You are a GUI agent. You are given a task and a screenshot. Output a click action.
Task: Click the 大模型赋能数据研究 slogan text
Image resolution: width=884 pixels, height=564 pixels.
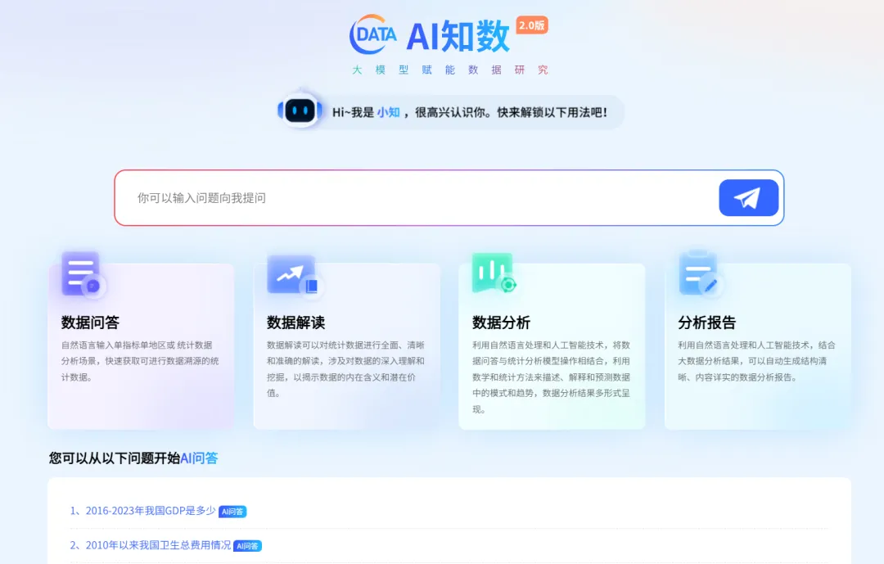(x=450, y=70)
